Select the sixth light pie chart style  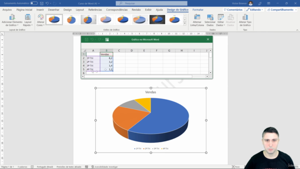click(140, 20)
